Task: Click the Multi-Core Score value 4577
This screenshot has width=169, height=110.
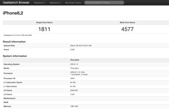Action: point(127,29)
